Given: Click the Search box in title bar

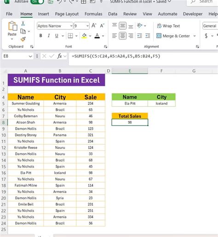Looking at the screenshot, I should pyautogui.click(x=202, y=3).
